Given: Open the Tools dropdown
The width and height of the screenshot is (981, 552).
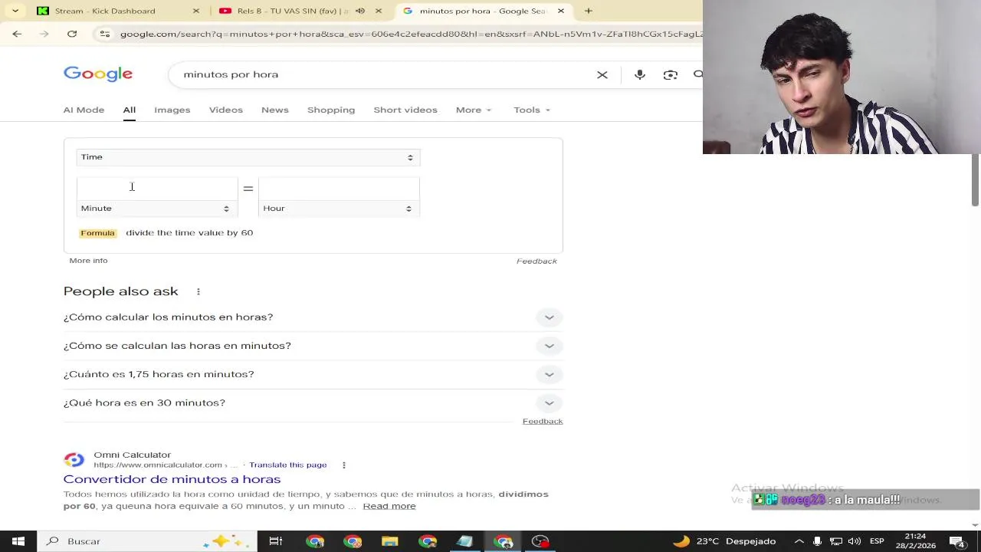Looking at the screenshot, I should (x=532, y=110).
